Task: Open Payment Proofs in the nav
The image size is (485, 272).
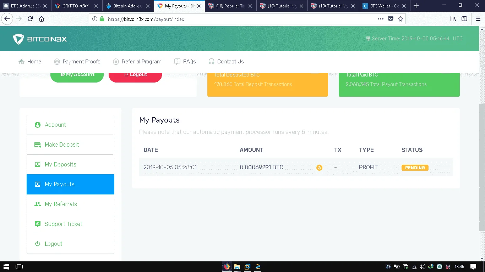Action: pyautogui.click(x=77, y=62)
